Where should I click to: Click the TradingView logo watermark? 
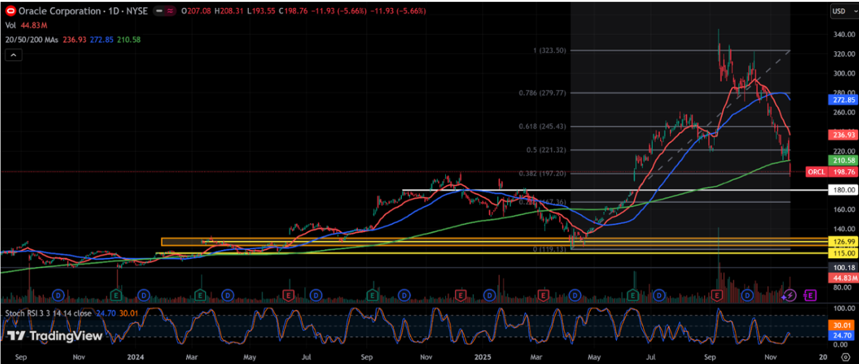[55, 336]
